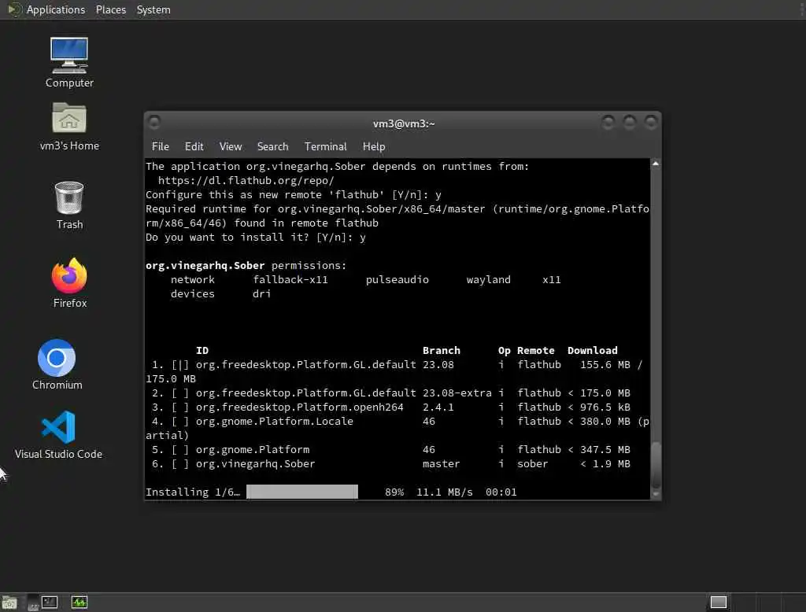
Task: Click the 'Remote' column header
Action: [x=535, y=351]
